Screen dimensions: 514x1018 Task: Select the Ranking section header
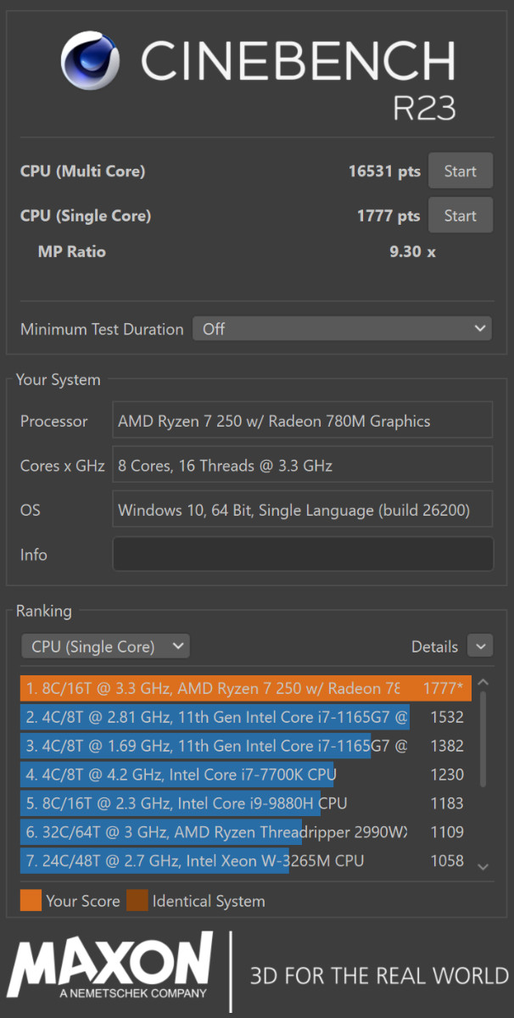(x=42, y=611)
